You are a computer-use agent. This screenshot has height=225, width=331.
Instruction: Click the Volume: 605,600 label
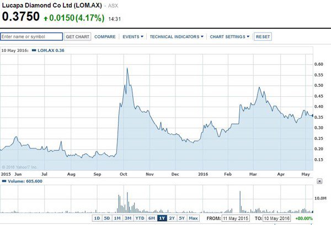(x=25, y=181)
